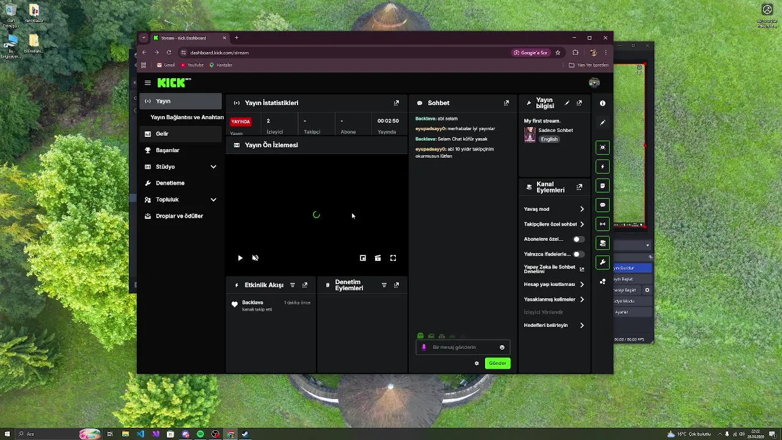Screen dimensions: 782x440
Task: Expand the Topluluk sidebar section
Action: 180,199
